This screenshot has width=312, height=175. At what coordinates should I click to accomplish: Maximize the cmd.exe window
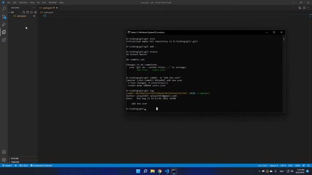(274, 33)
